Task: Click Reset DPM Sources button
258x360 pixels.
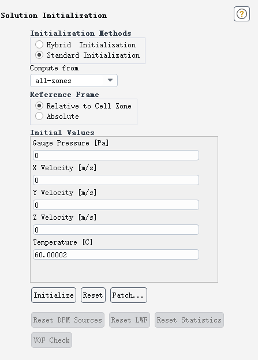Action: pyautogui.click(x=68, y=320)
